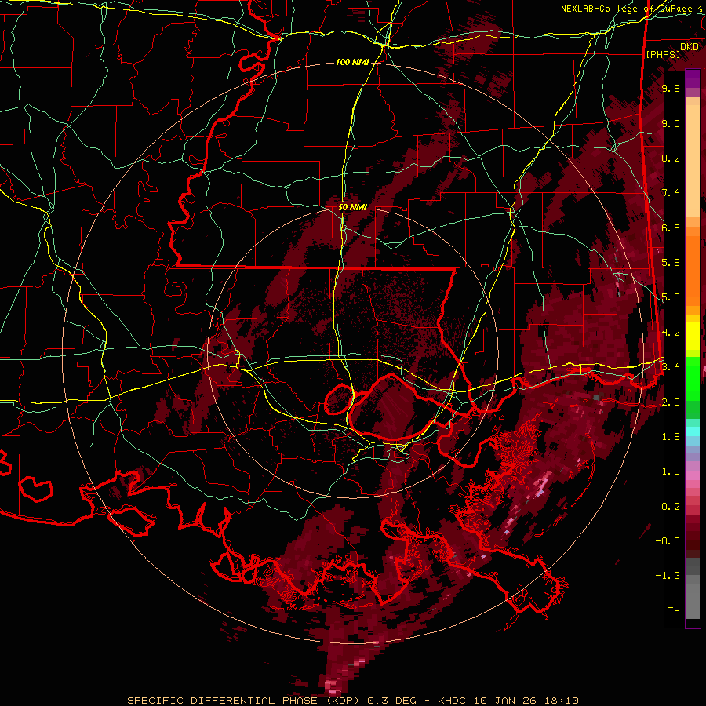Click the 5.0 scale value
This screenshot has height=706, width=706.
[671, 297]
